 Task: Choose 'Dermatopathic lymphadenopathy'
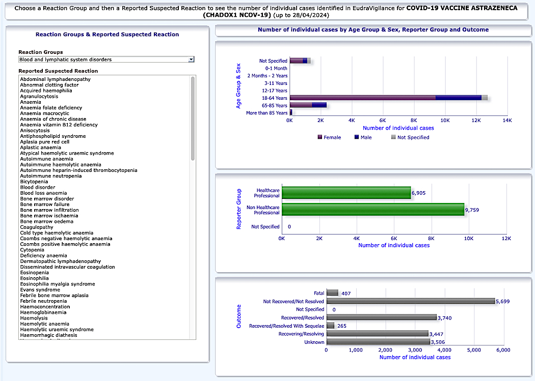point(61,261)
